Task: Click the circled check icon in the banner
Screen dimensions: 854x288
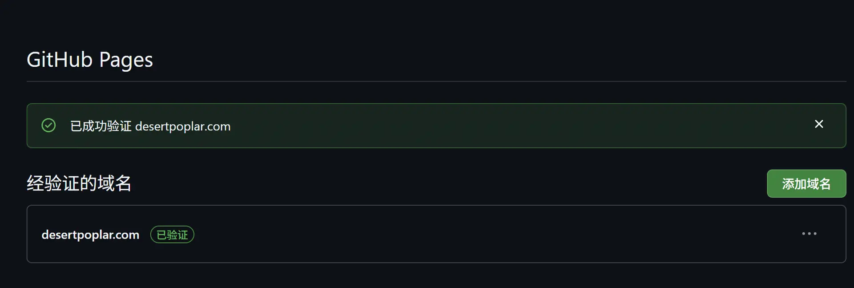Action: pyautogui.click(x=48, y=126)
